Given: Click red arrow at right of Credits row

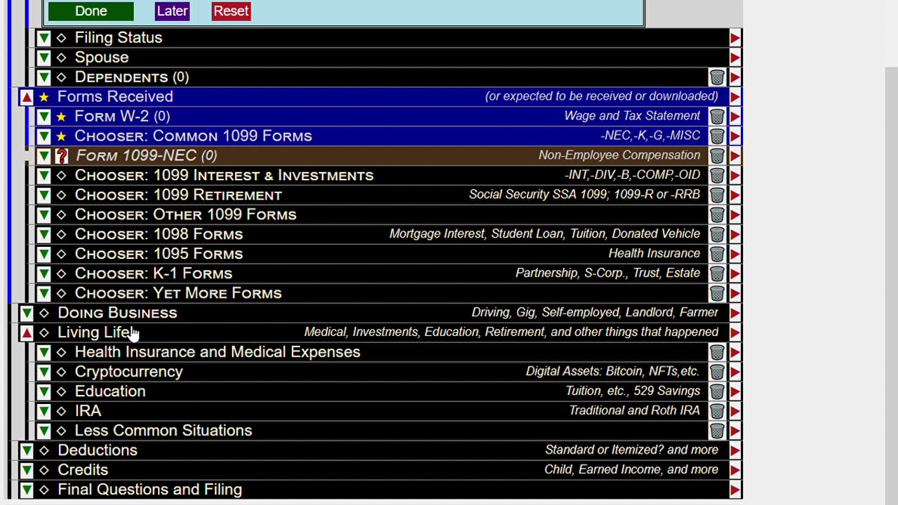Looking at the screenshot, I should tap(735, 470).
